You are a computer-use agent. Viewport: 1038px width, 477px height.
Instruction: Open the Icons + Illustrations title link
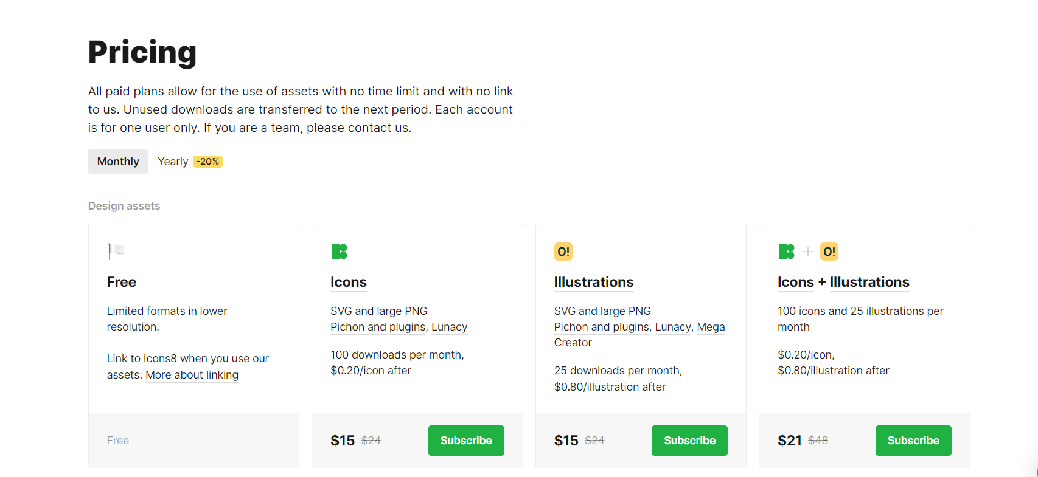843,282
